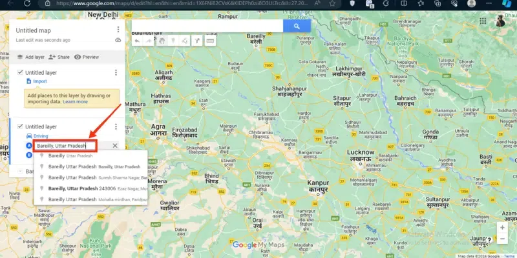Open the browser settings and more menu

[489, 3]
